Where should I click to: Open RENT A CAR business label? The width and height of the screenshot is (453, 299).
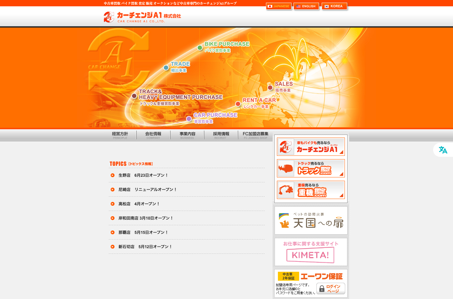[259, 103]
